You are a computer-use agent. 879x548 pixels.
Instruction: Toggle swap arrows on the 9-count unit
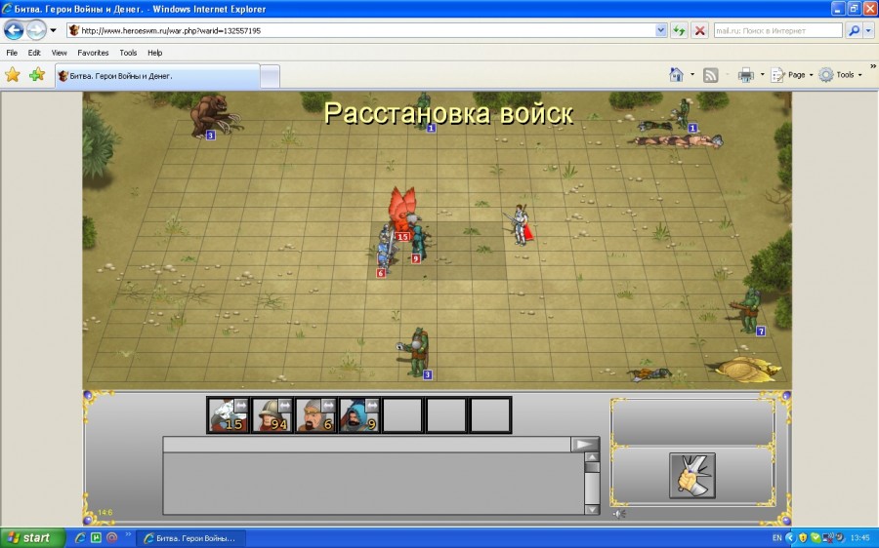[372, 406]
